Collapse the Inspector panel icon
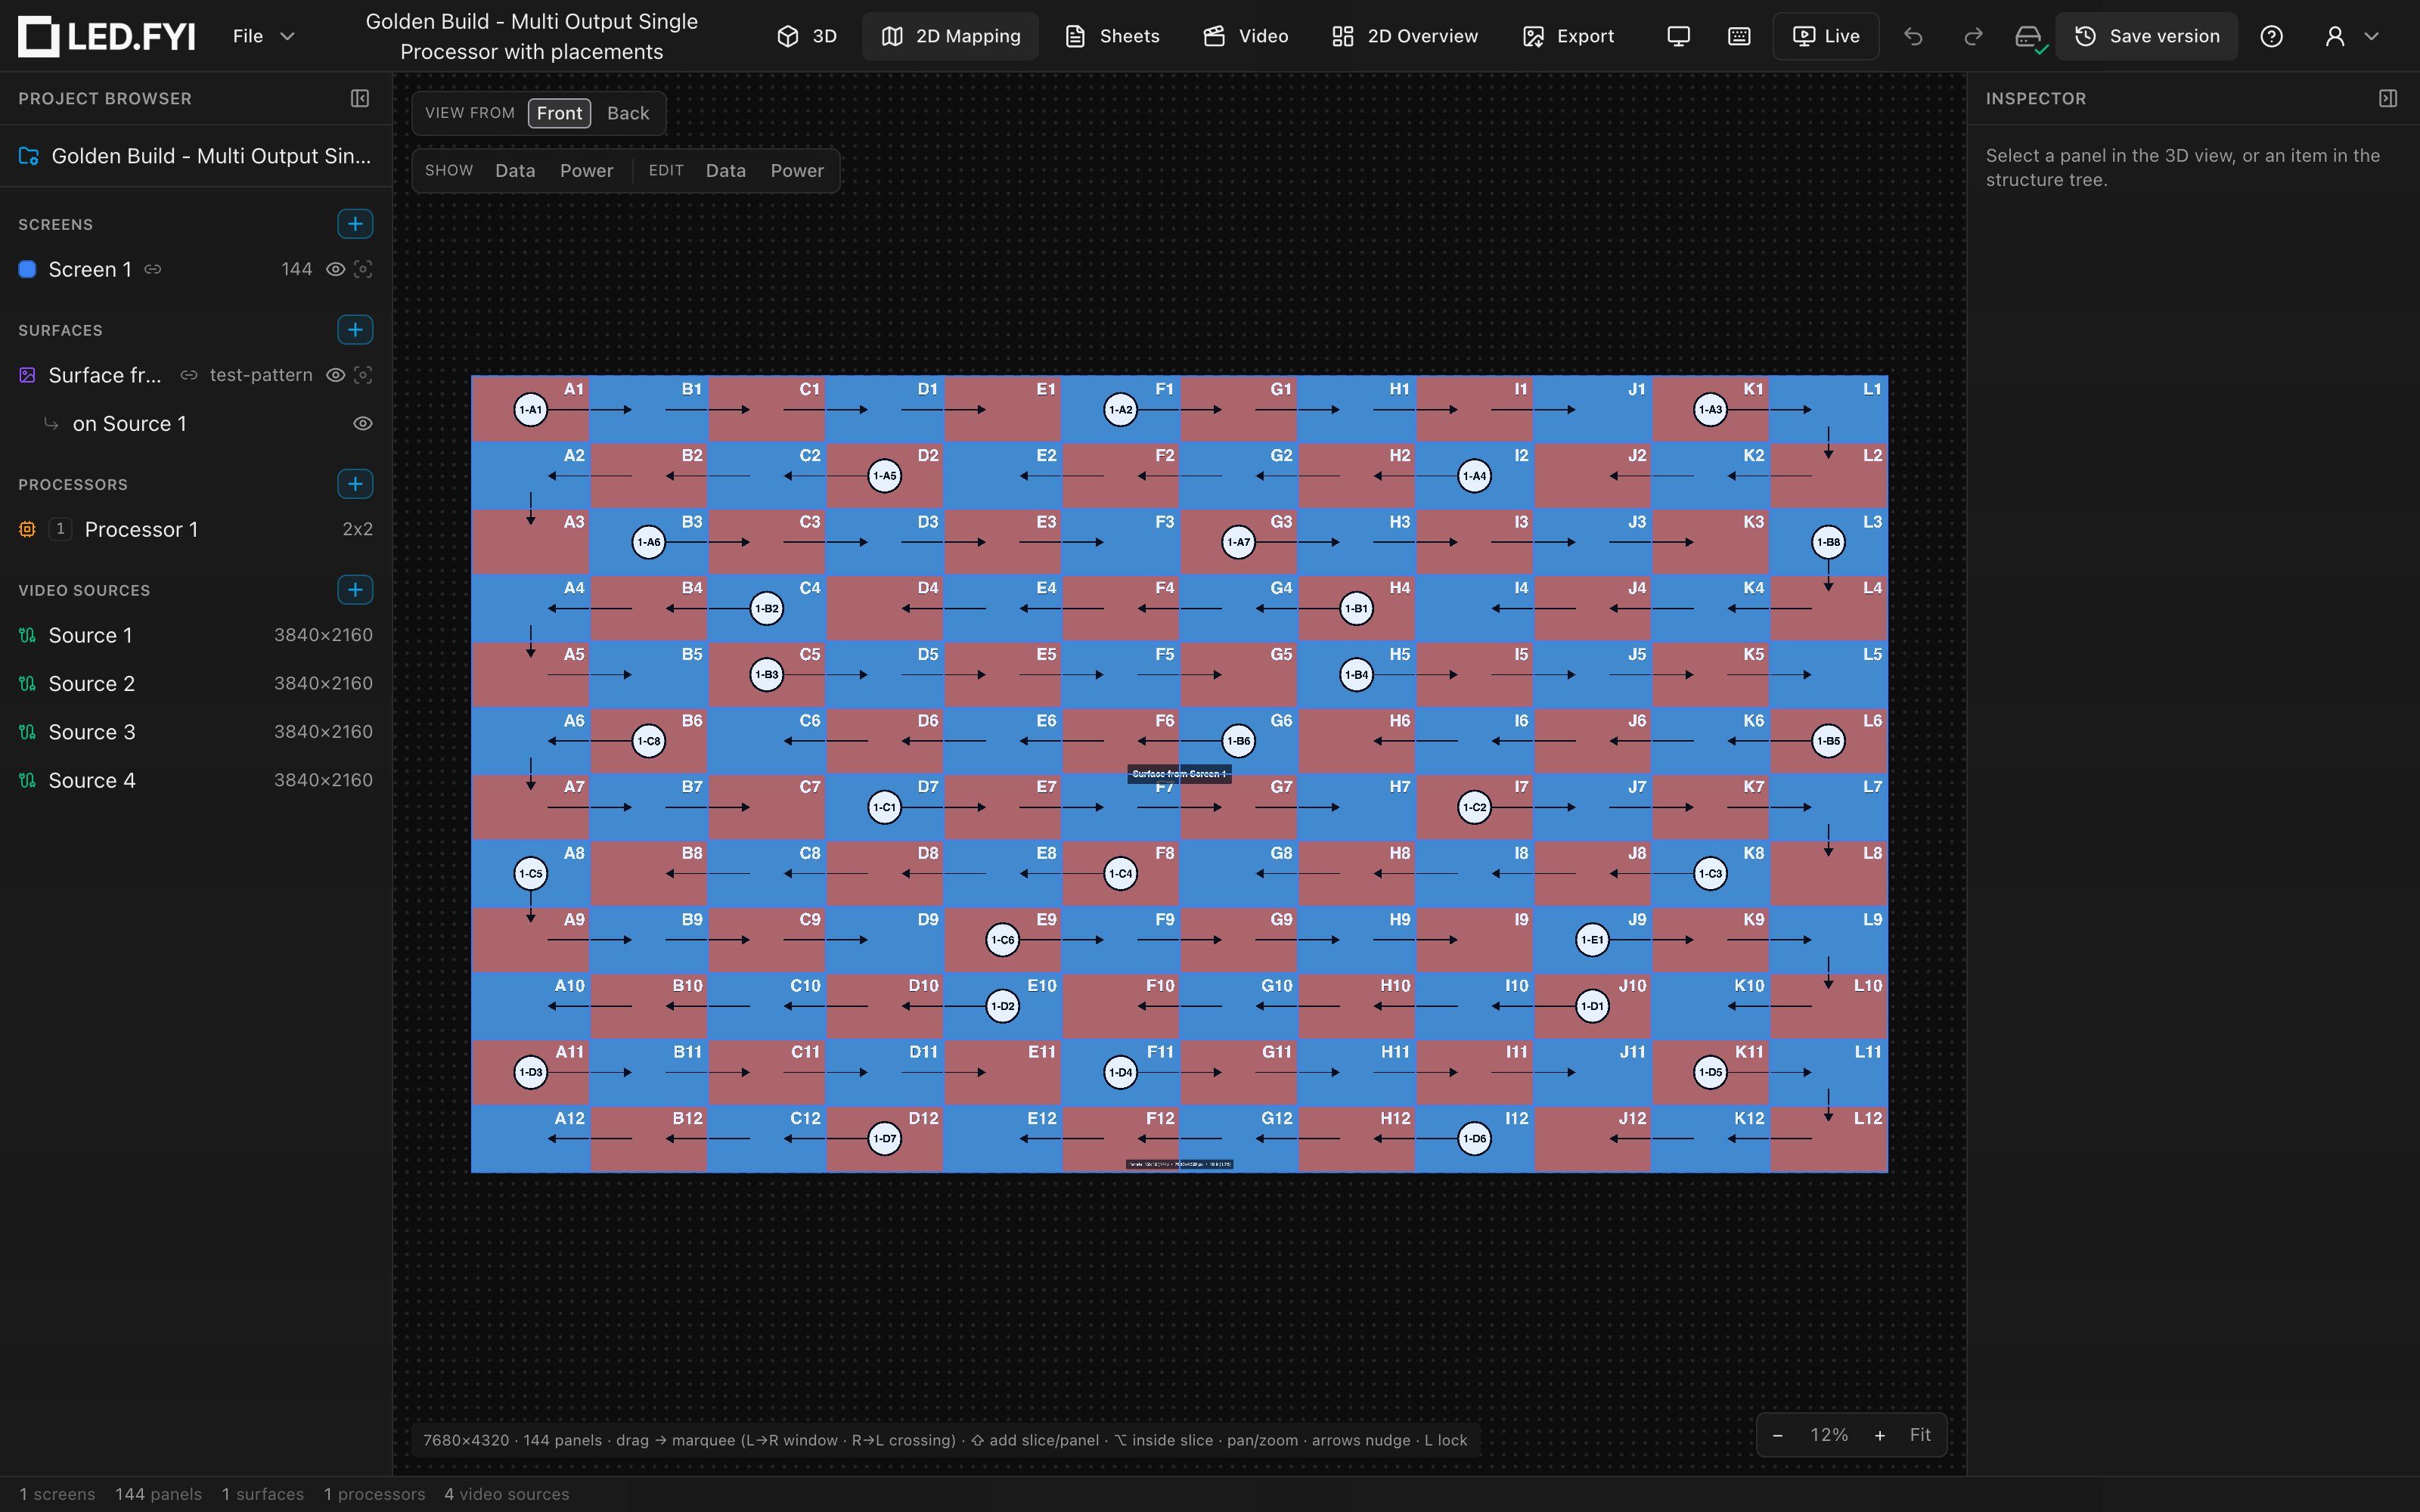Image resolution: width=2420 pixels, height=1512 pixels. pos(2388,98)
